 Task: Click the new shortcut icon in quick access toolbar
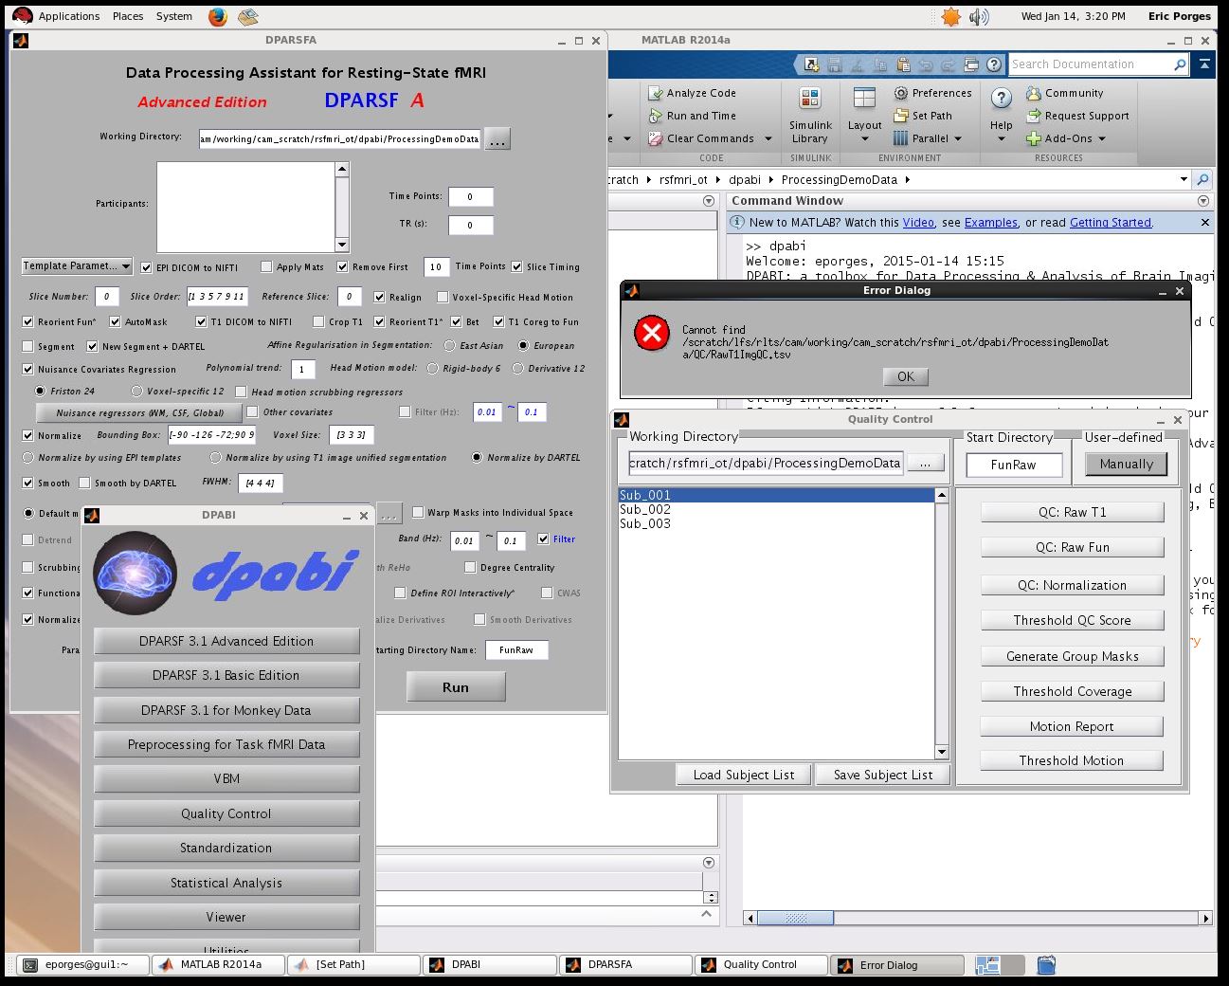(x=812, y=64)
